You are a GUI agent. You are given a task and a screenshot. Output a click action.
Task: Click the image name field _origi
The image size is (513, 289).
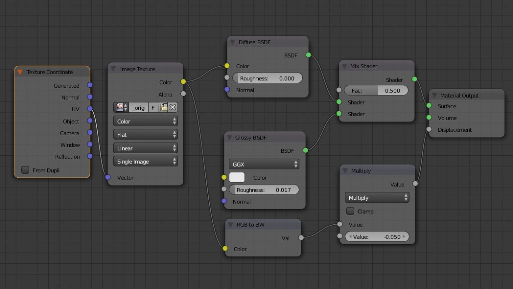pyautogui.click(x=139, y=107)
